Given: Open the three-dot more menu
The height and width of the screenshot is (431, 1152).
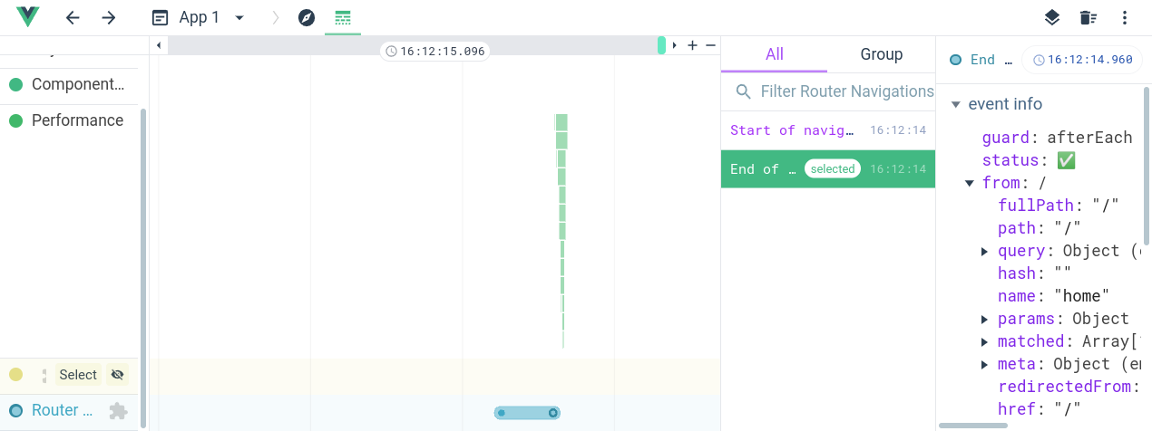Looking at the screenshot, I should (x=1125, y=17).
